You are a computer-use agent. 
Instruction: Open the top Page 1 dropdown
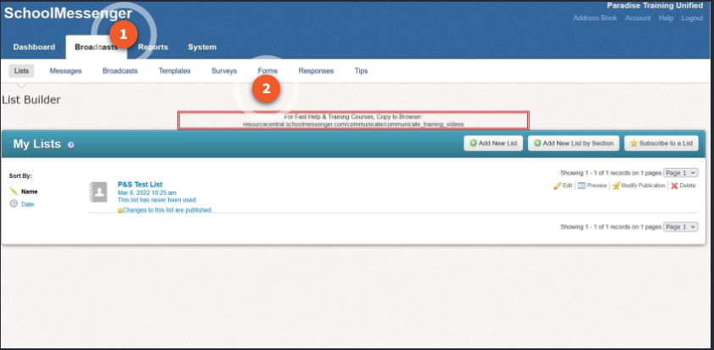(x=680, y=172)
